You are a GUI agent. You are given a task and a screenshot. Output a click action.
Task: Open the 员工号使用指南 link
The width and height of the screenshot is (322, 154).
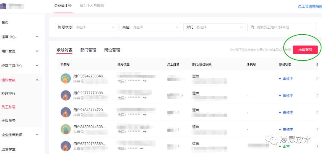(310, 6)
